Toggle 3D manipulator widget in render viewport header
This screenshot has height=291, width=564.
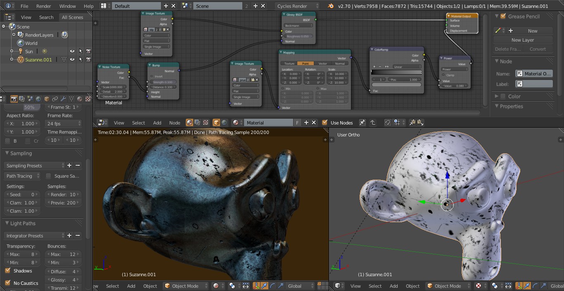pos(256,286)
